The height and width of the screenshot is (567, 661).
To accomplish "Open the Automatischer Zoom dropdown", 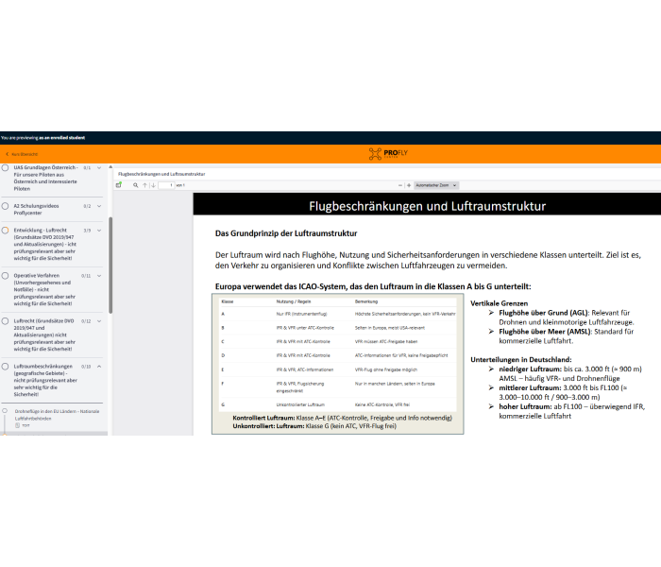I will [436, 185].
